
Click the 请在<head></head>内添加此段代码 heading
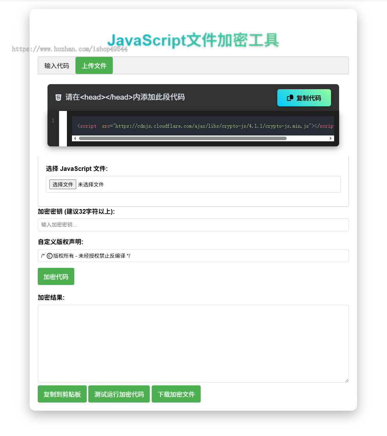(x=125, y=97)
